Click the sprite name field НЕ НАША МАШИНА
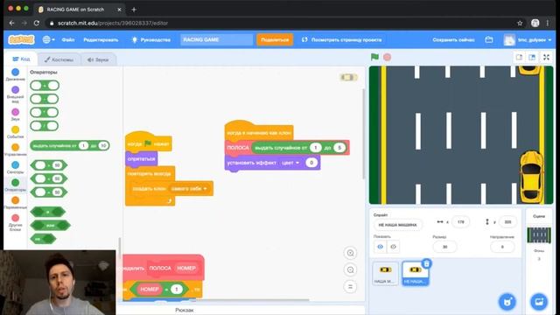Image resolution: width=560 pixels, height=315 pixels. [x=397, y=225]
